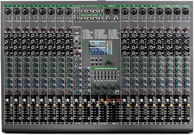
Task: Click the seventh band slider of the graphic equalizer
Action: point(116,75)
